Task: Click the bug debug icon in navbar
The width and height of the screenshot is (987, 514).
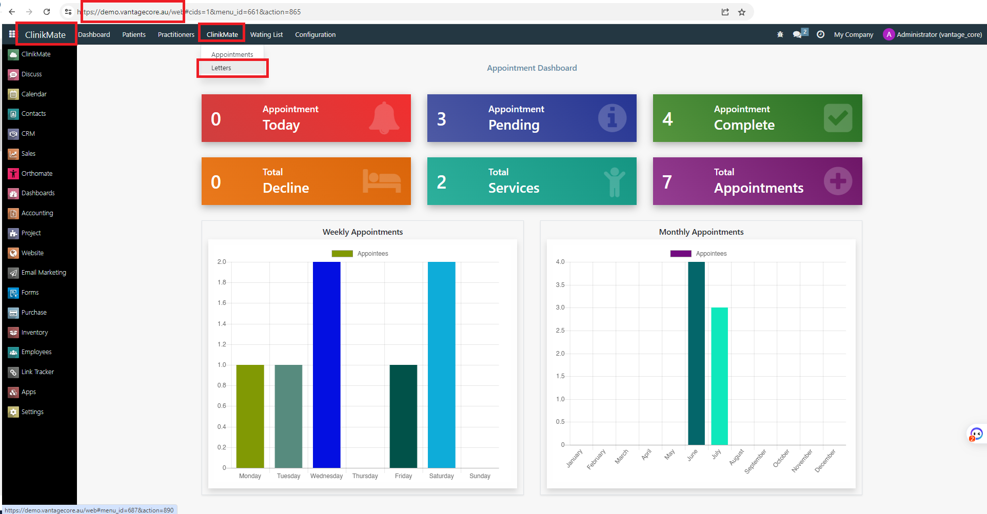Action: pos(780,34)
